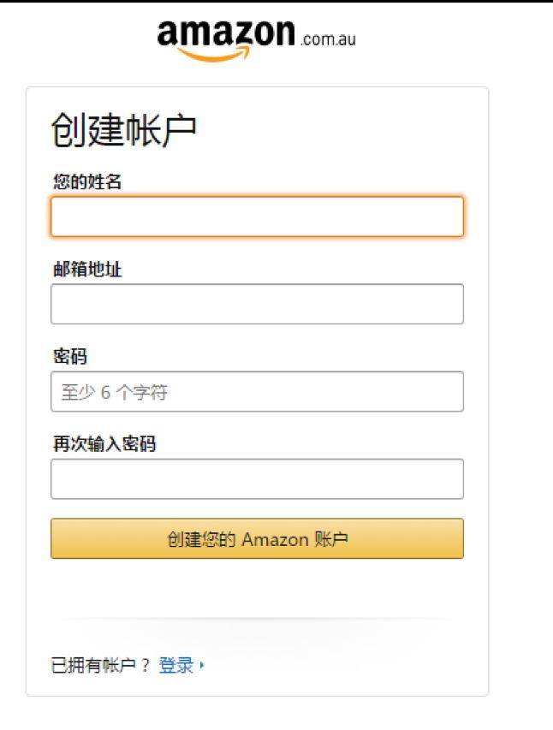The width and height of the screenshot is (553, 730).
Task: Click the 您的姓名 label
Action: pyautogui.click(x=87, y=181)
